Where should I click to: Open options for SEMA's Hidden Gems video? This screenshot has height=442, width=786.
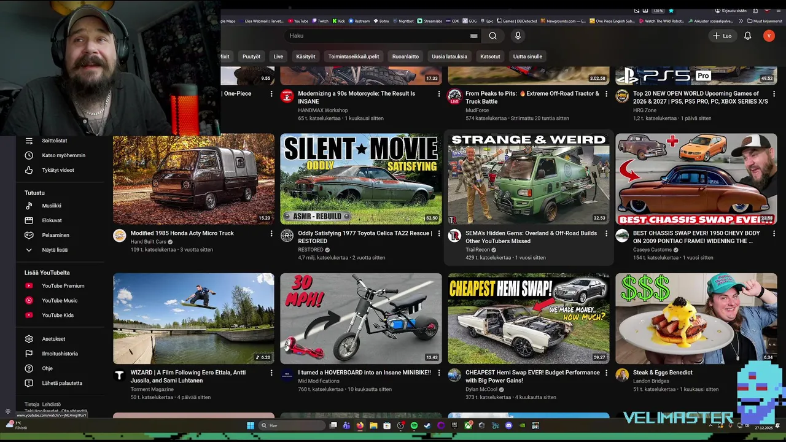[606, 233]
